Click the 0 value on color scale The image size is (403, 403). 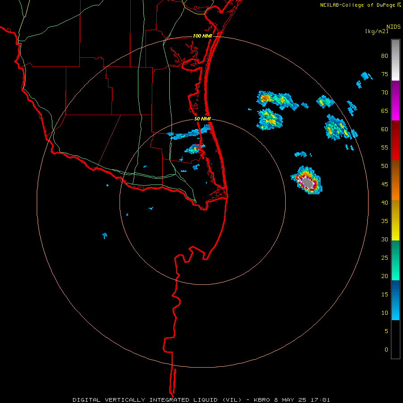point(386,350)
